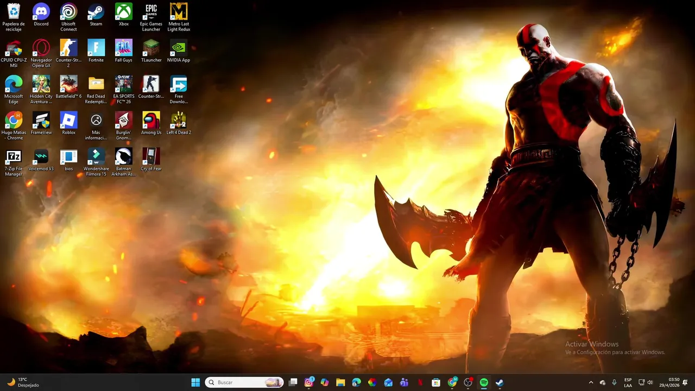Open the weather widget showing 13°C Despejado
695x391 pixels.
[x=23, y=382]
